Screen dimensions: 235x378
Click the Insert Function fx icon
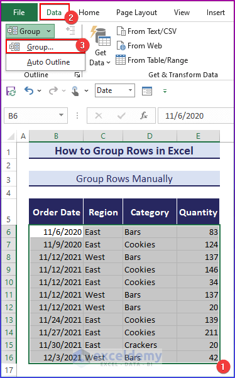pyautogui.click(x=144, y=116)
